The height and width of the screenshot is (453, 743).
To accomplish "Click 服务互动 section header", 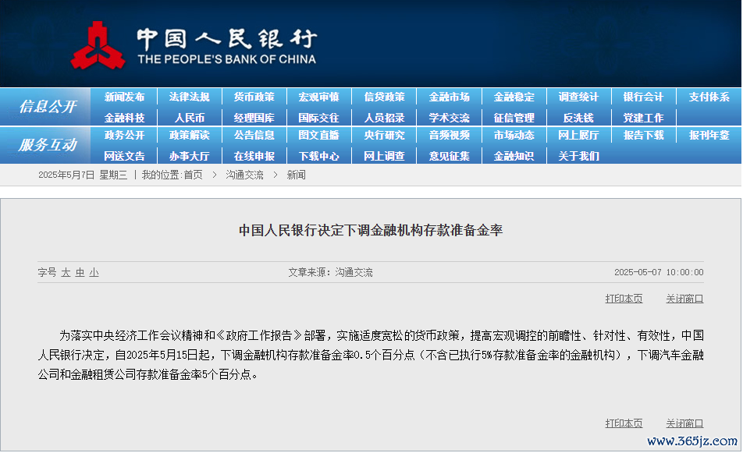I will 48,145.
